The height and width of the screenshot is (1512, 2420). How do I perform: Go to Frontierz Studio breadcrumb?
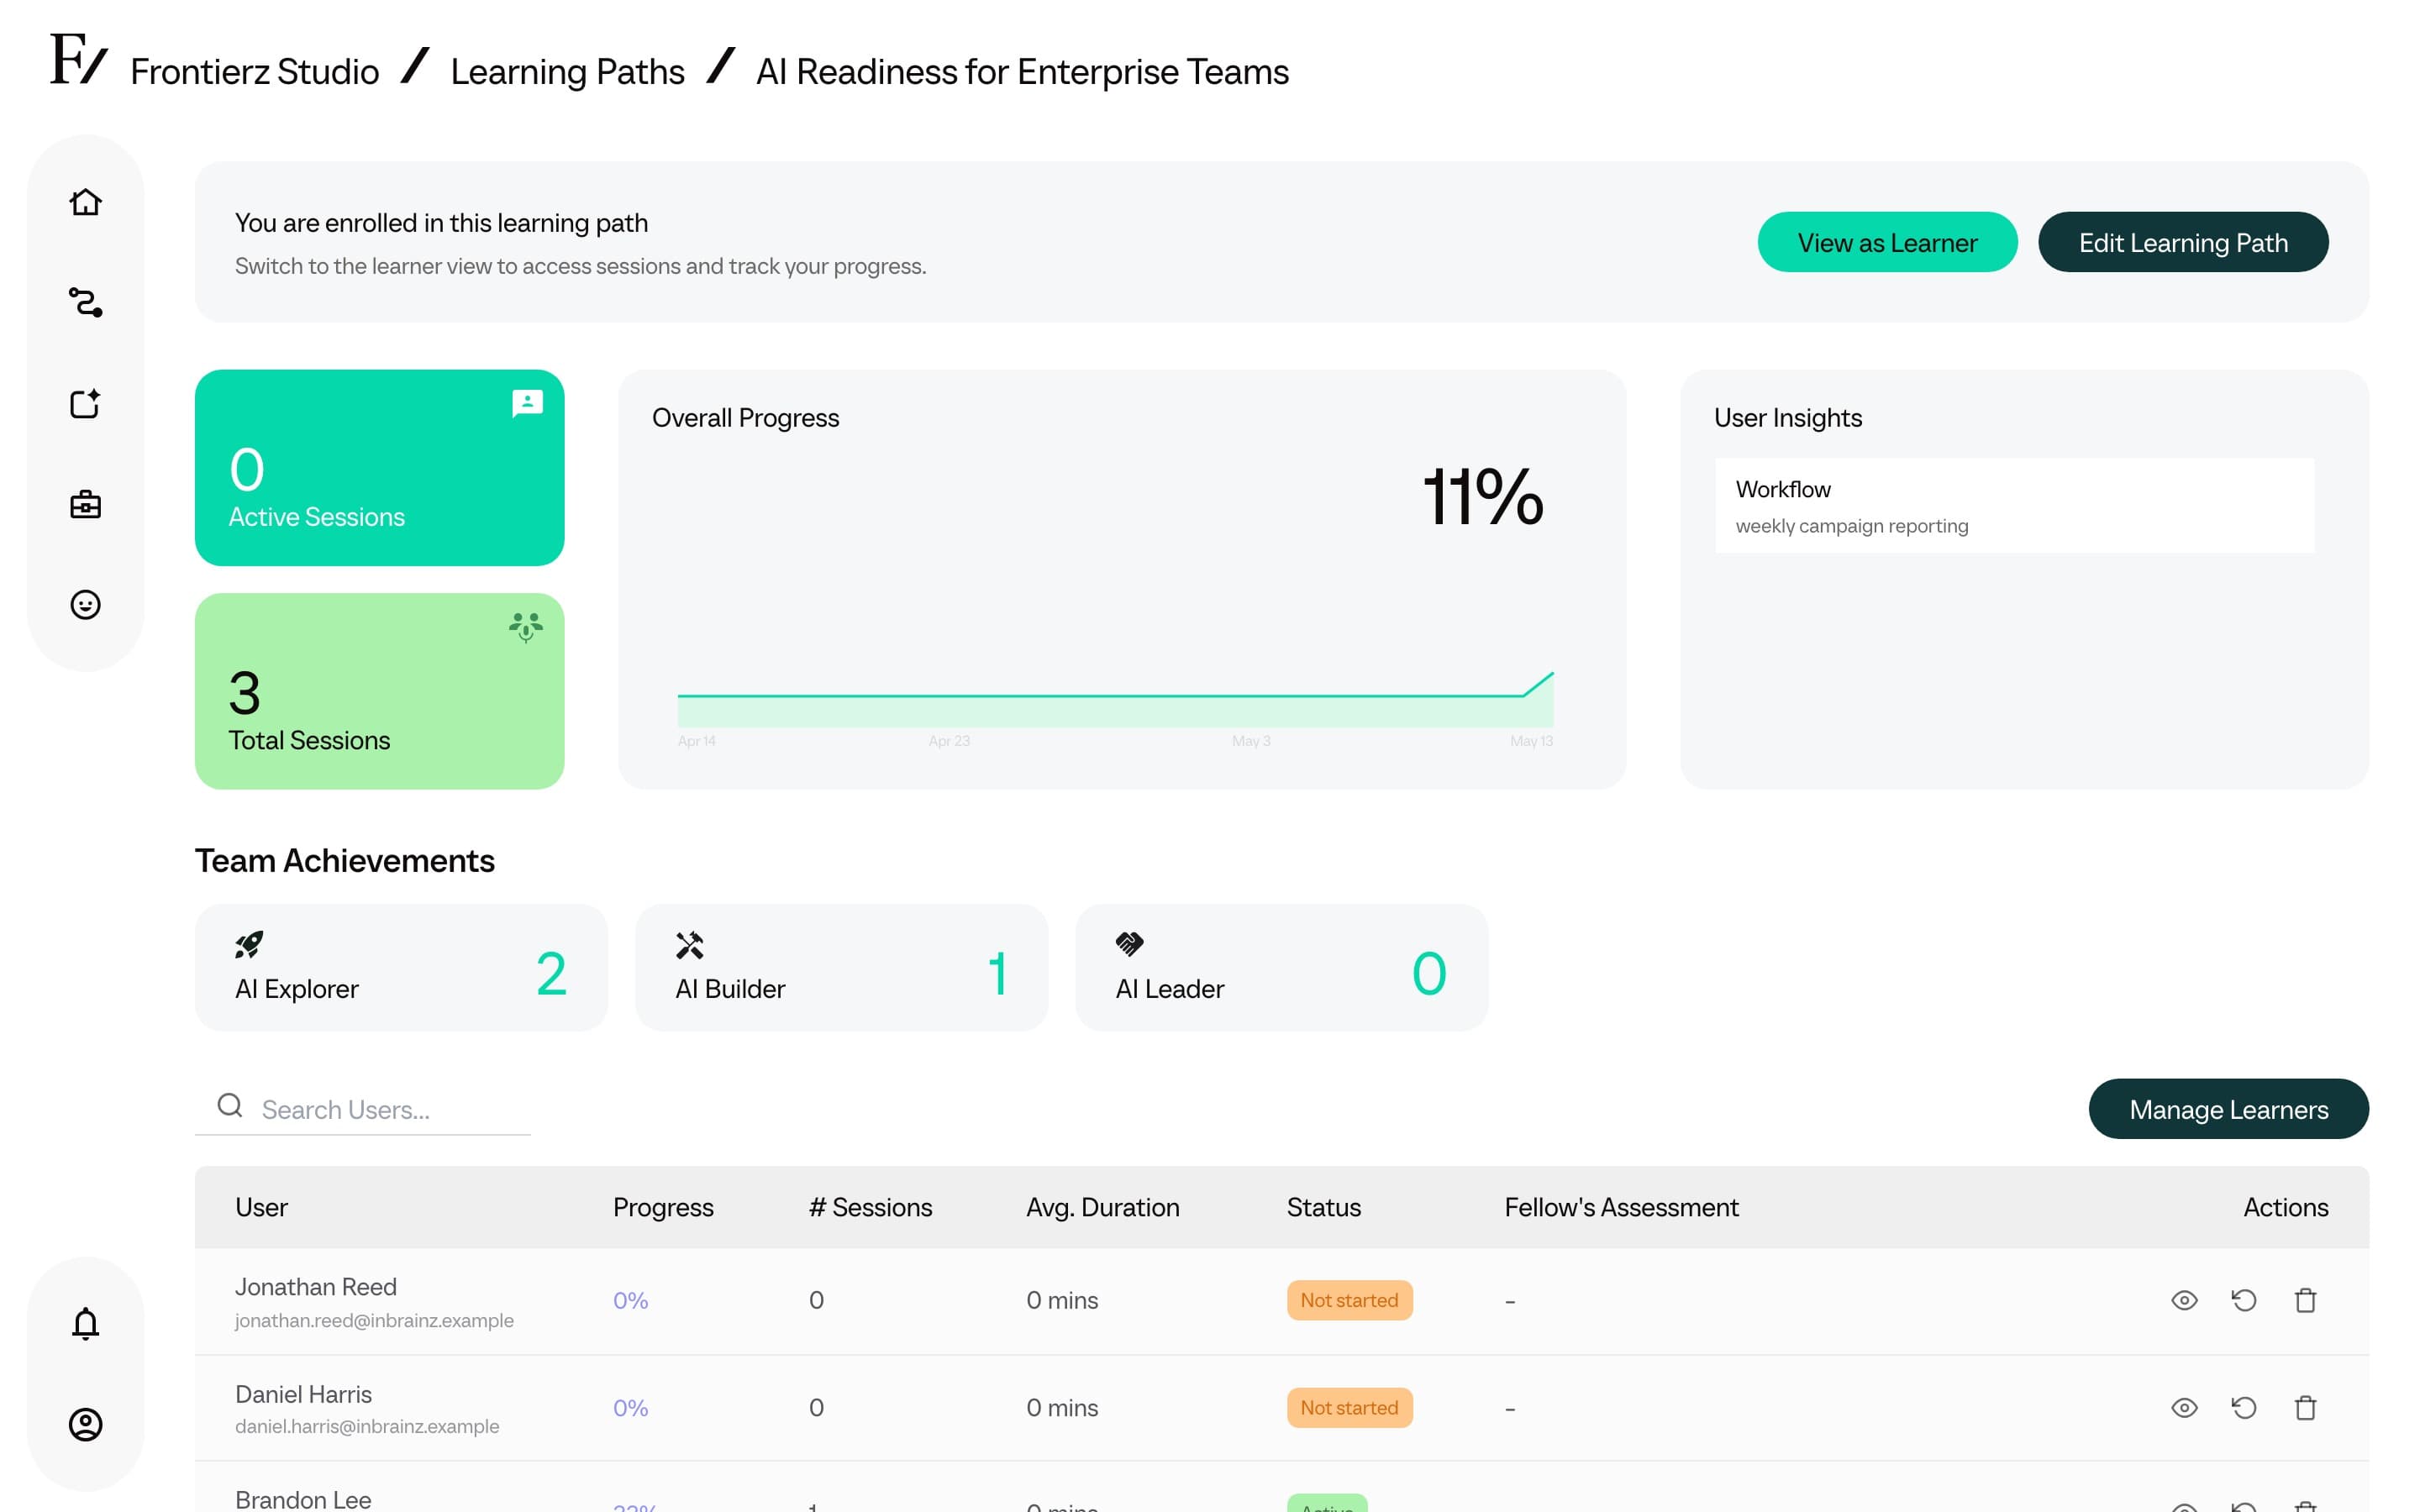[x=255, y=72]
